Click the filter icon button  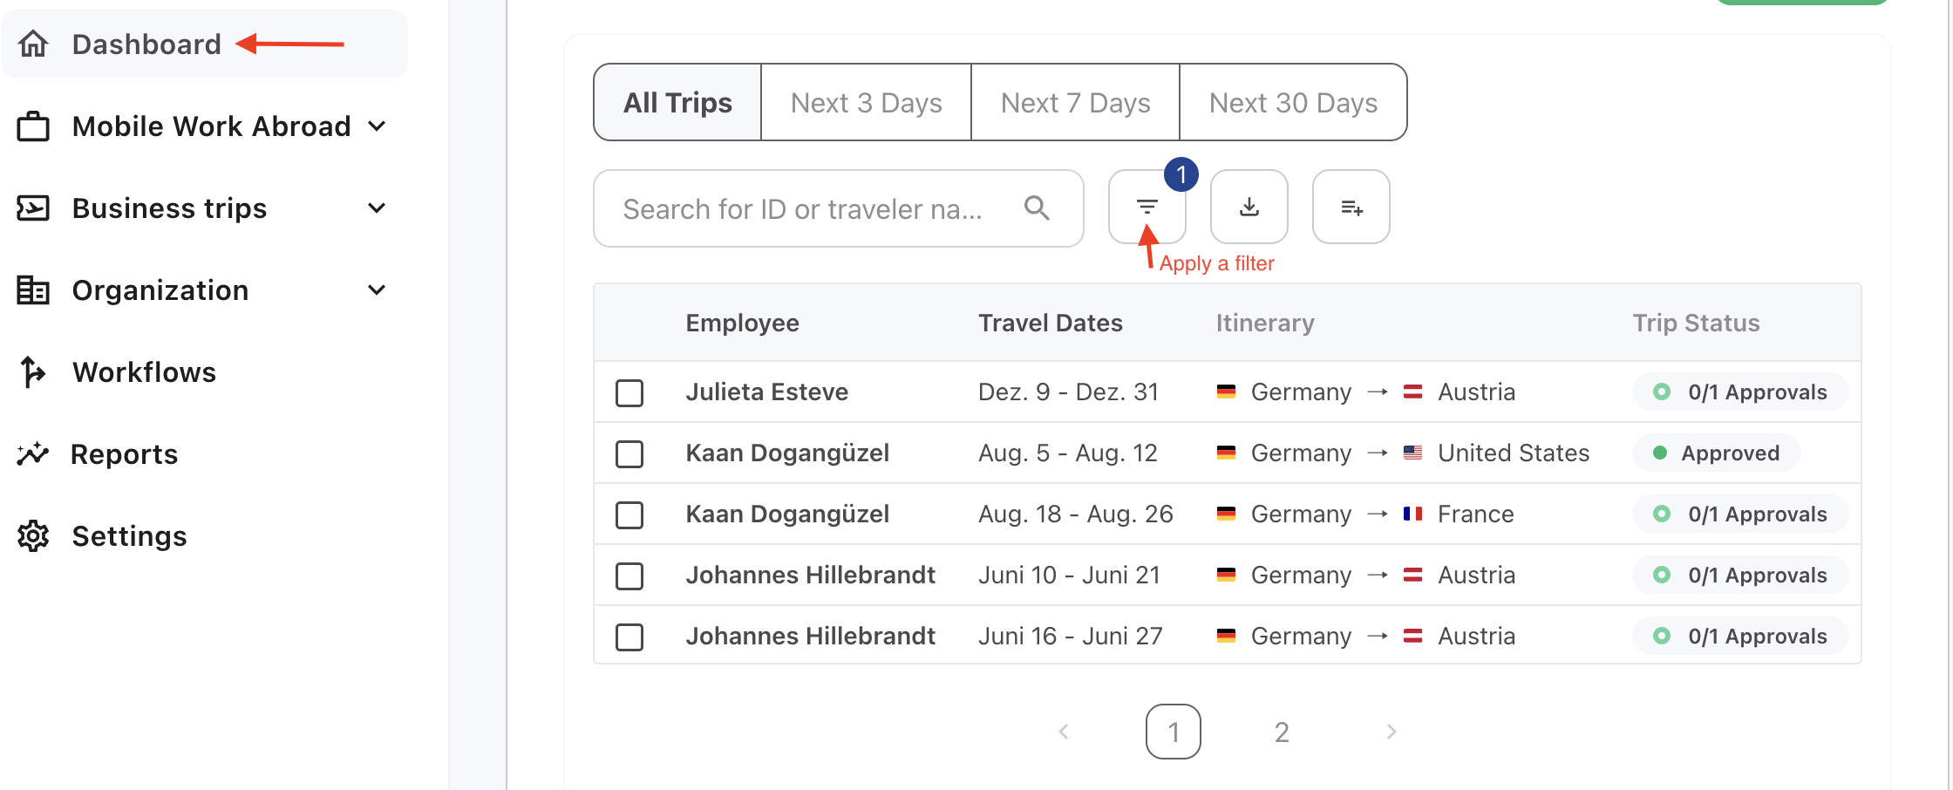pos(1147,208)
